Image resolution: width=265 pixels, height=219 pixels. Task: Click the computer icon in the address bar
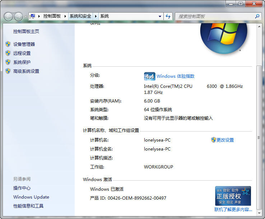32,16
